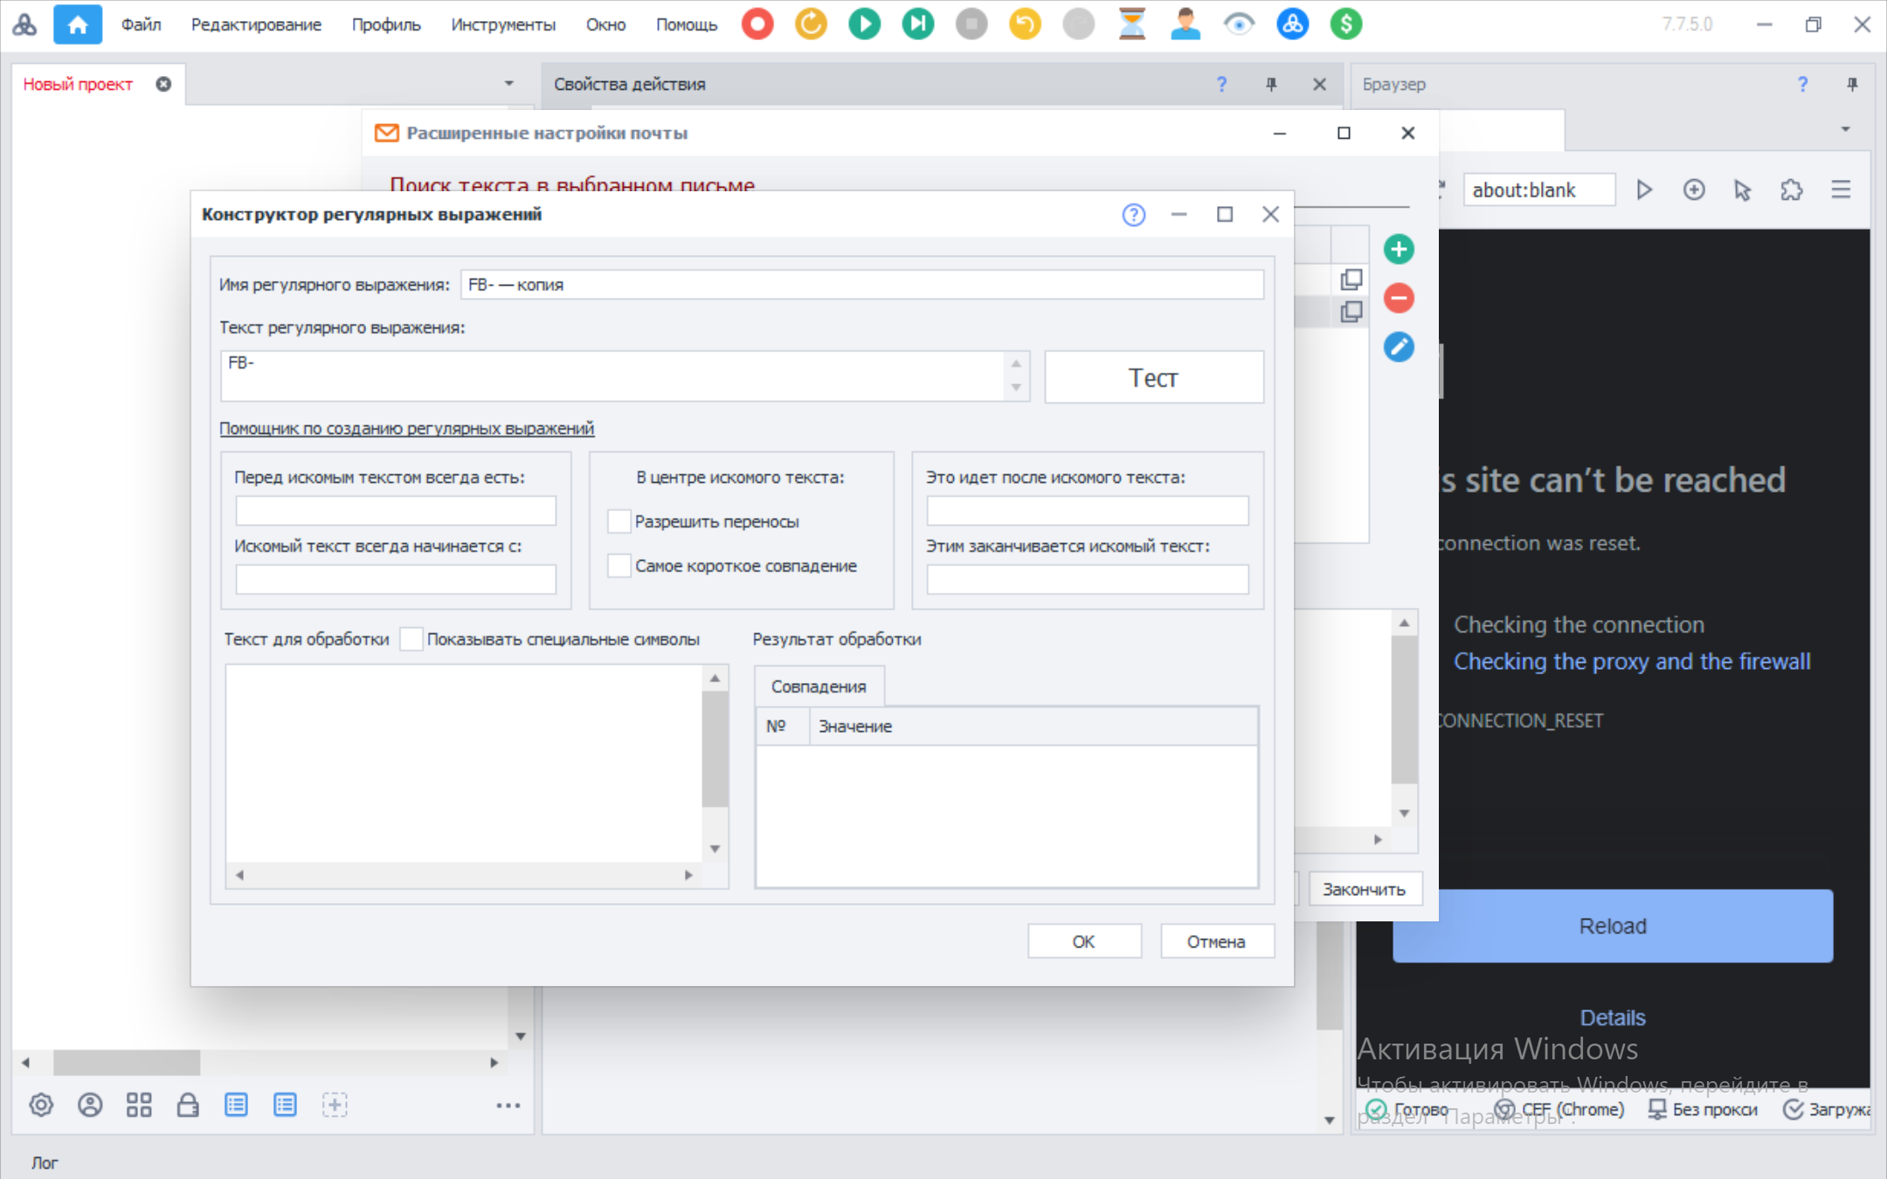Select the Совпадения tab
This screenshot has width=1887, height=1179.
[818, 686]
